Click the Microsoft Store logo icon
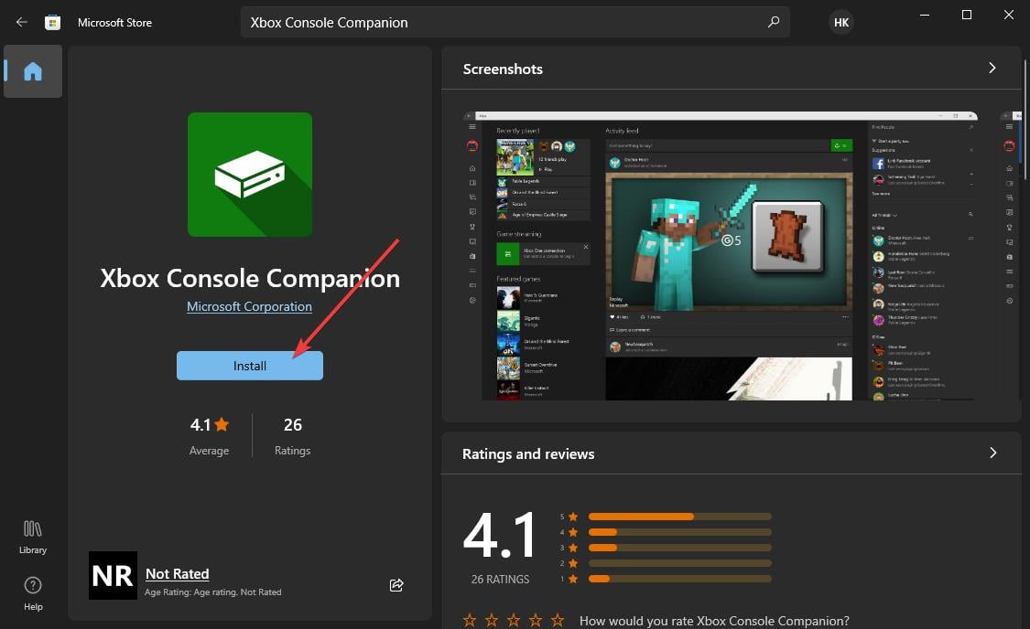Viewport: 1030px width, 629px height. (52, 22)
